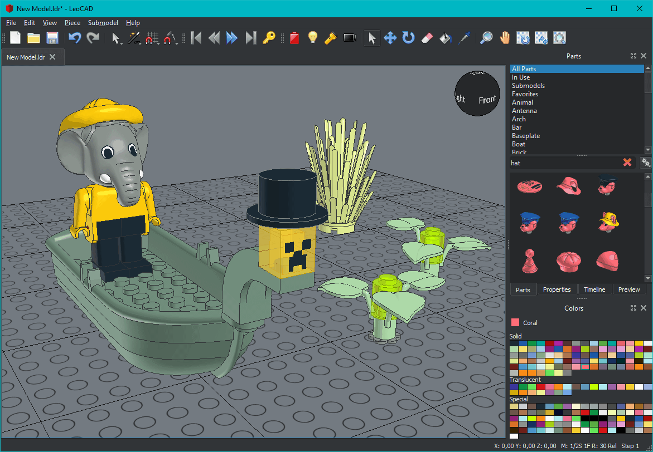Pick the Color Picker eyedropper tool
The width and height of the screenshot is (653, 452).
[463, 38]
